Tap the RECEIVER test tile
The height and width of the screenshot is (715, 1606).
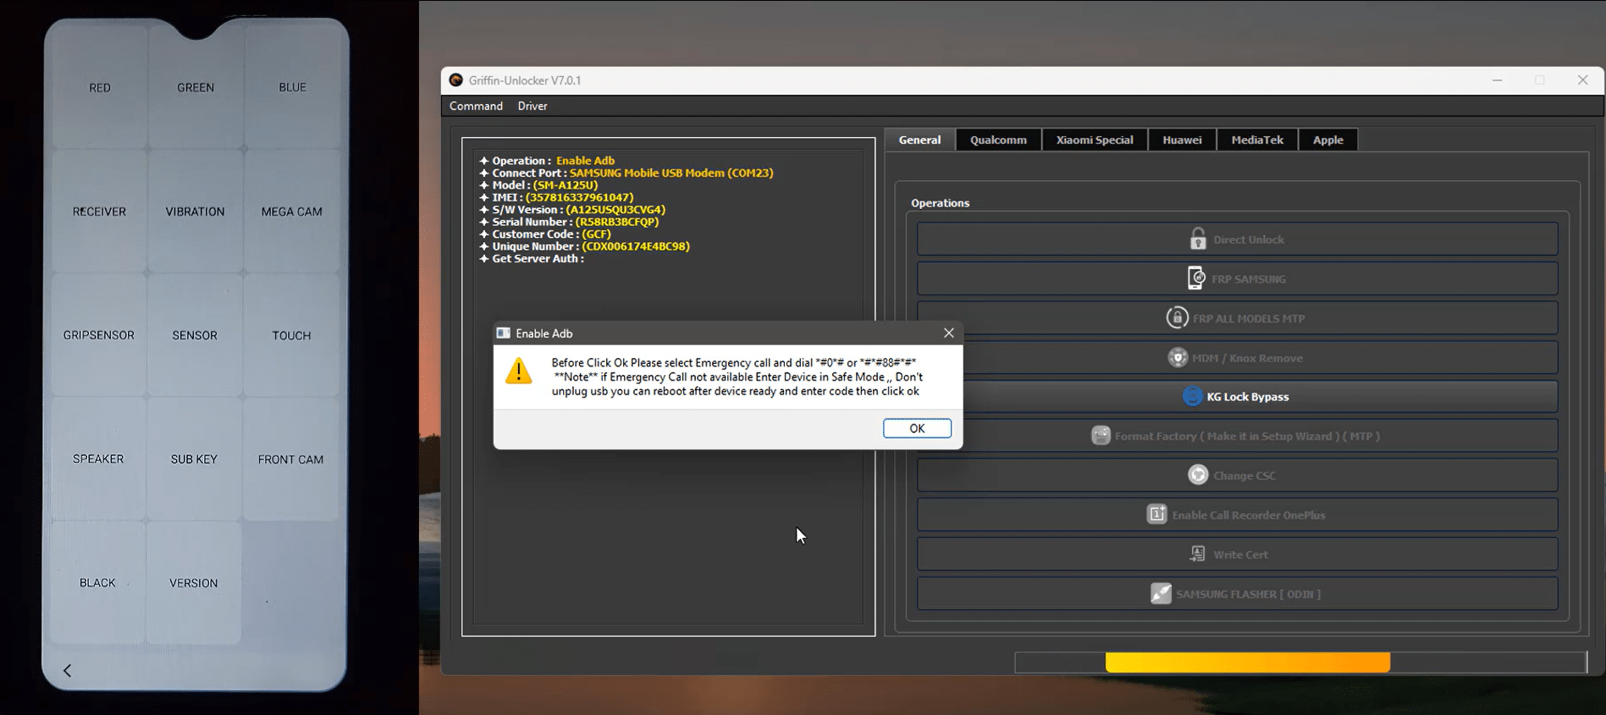pyautogui.click(x=99, y=212)
